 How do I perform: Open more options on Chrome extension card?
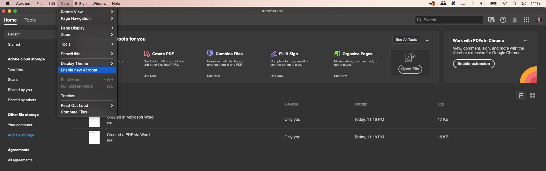526,40
